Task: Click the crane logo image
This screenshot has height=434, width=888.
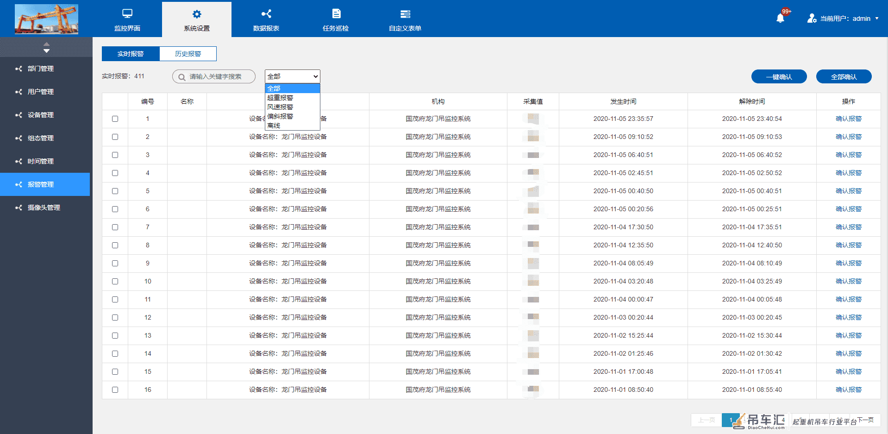Action: (x=46, y=19)
